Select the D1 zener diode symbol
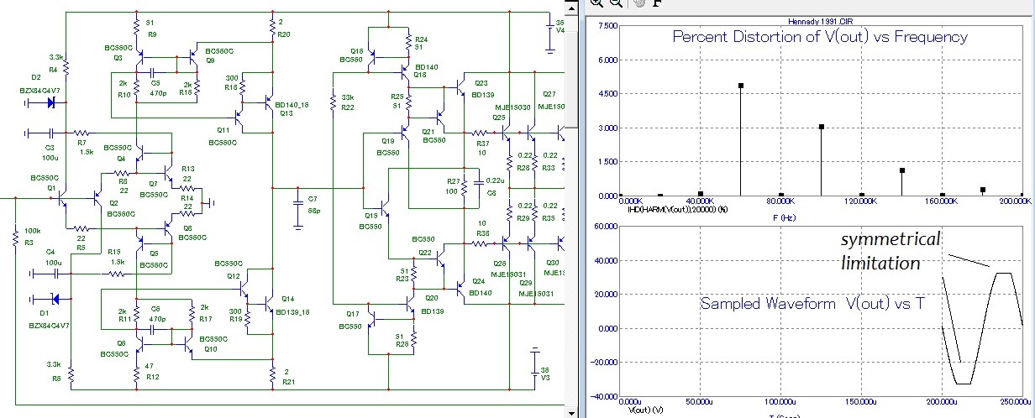This screenshot has width=1035, height=418. (55, 298)
